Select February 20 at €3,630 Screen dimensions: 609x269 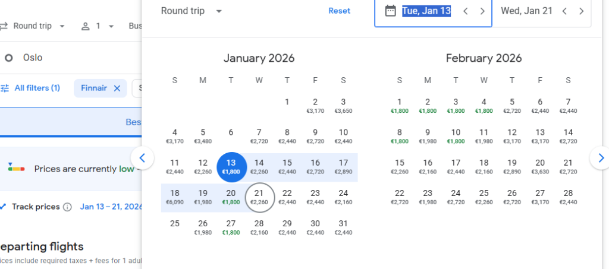[540, 167]
